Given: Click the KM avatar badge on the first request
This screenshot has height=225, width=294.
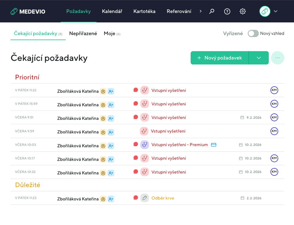Looking at the screenshot, I should coord(274,90).
